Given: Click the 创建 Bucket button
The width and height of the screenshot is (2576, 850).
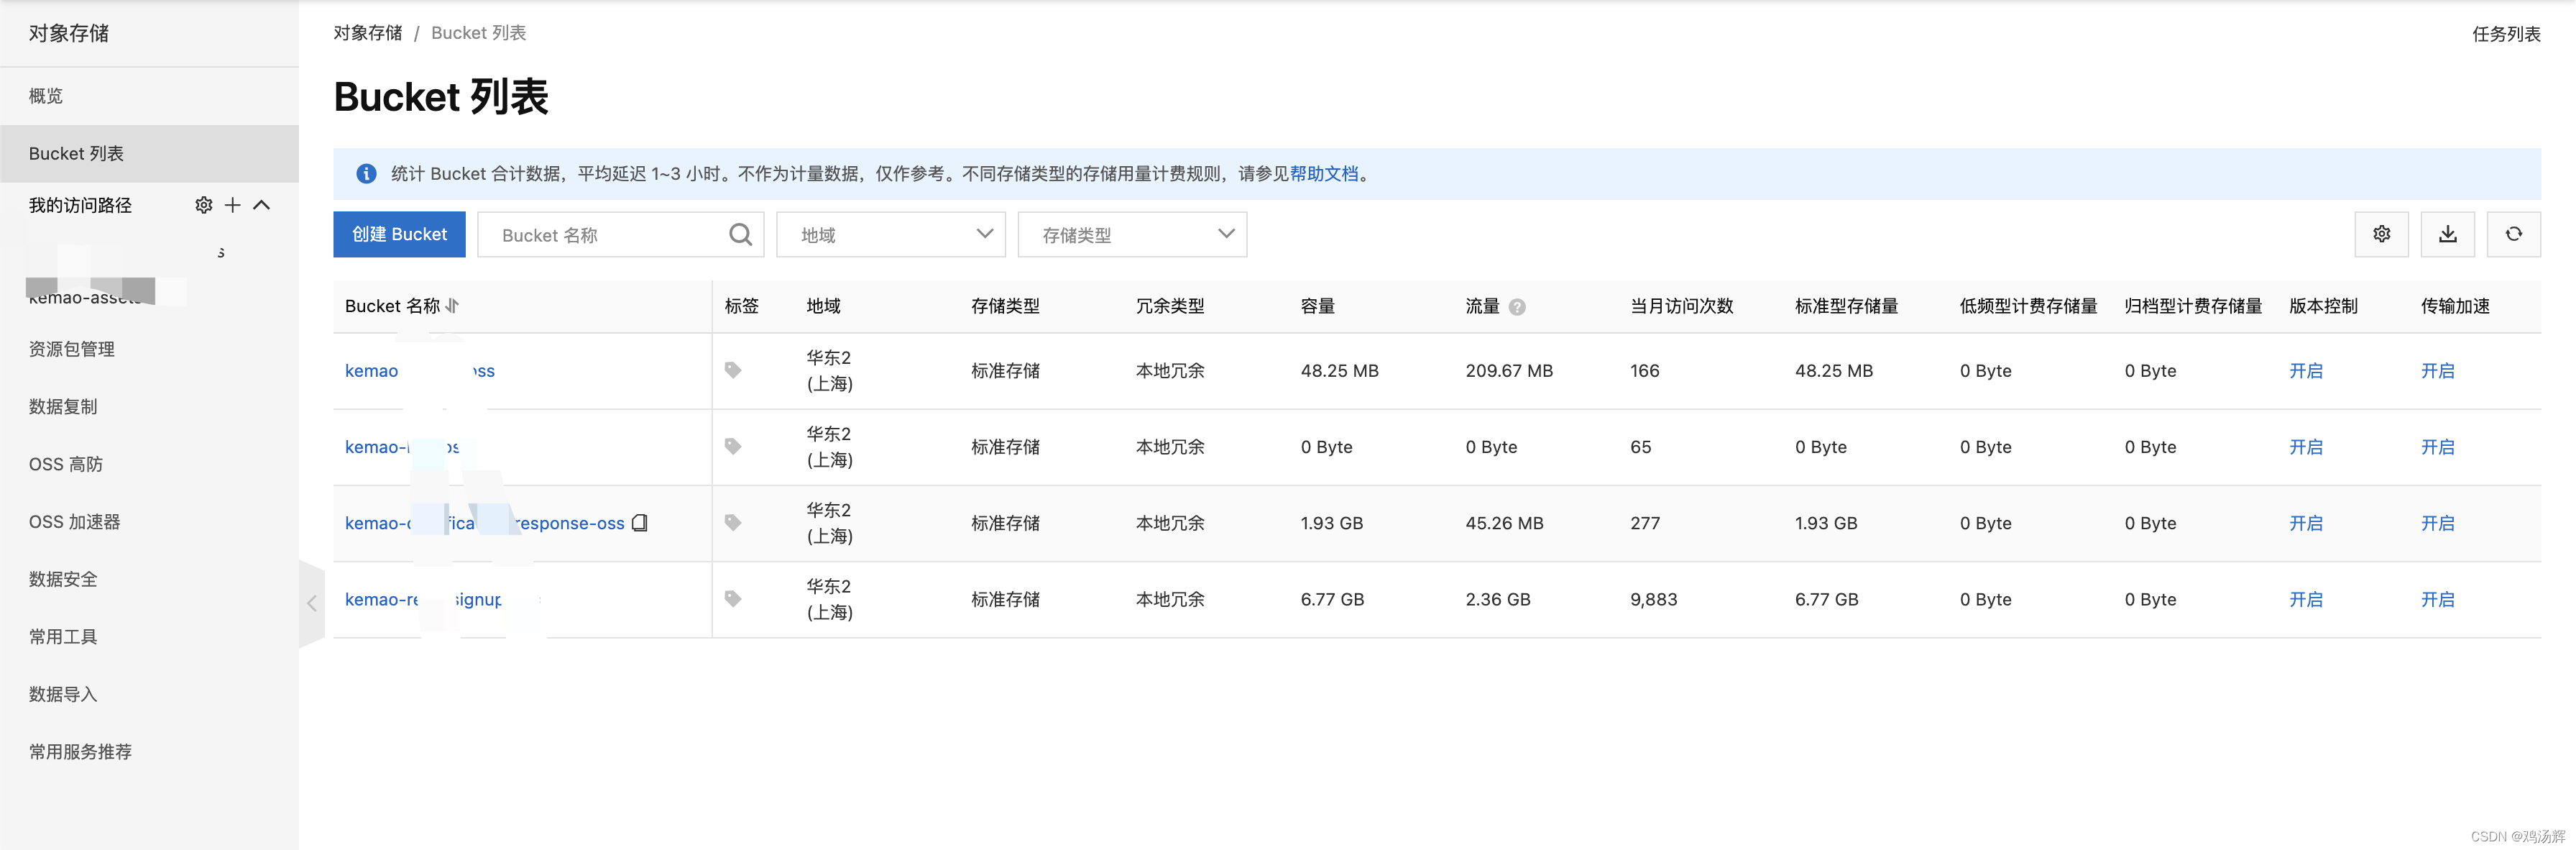Looking at the screenshot, I should tap(399, 234).
